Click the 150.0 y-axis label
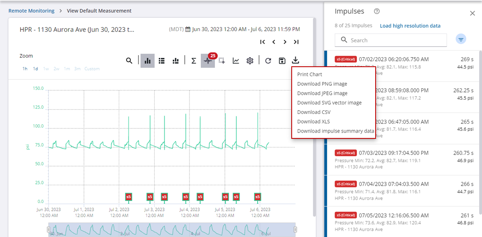This screenshot has width=482, height=237. pos(38,89)
